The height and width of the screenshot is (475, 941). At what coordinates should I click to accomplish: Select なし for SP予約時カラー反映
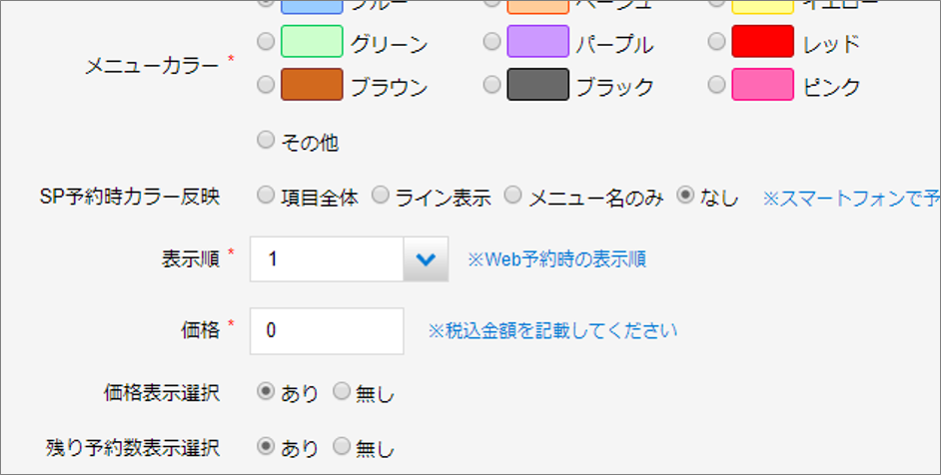(685, 196)
